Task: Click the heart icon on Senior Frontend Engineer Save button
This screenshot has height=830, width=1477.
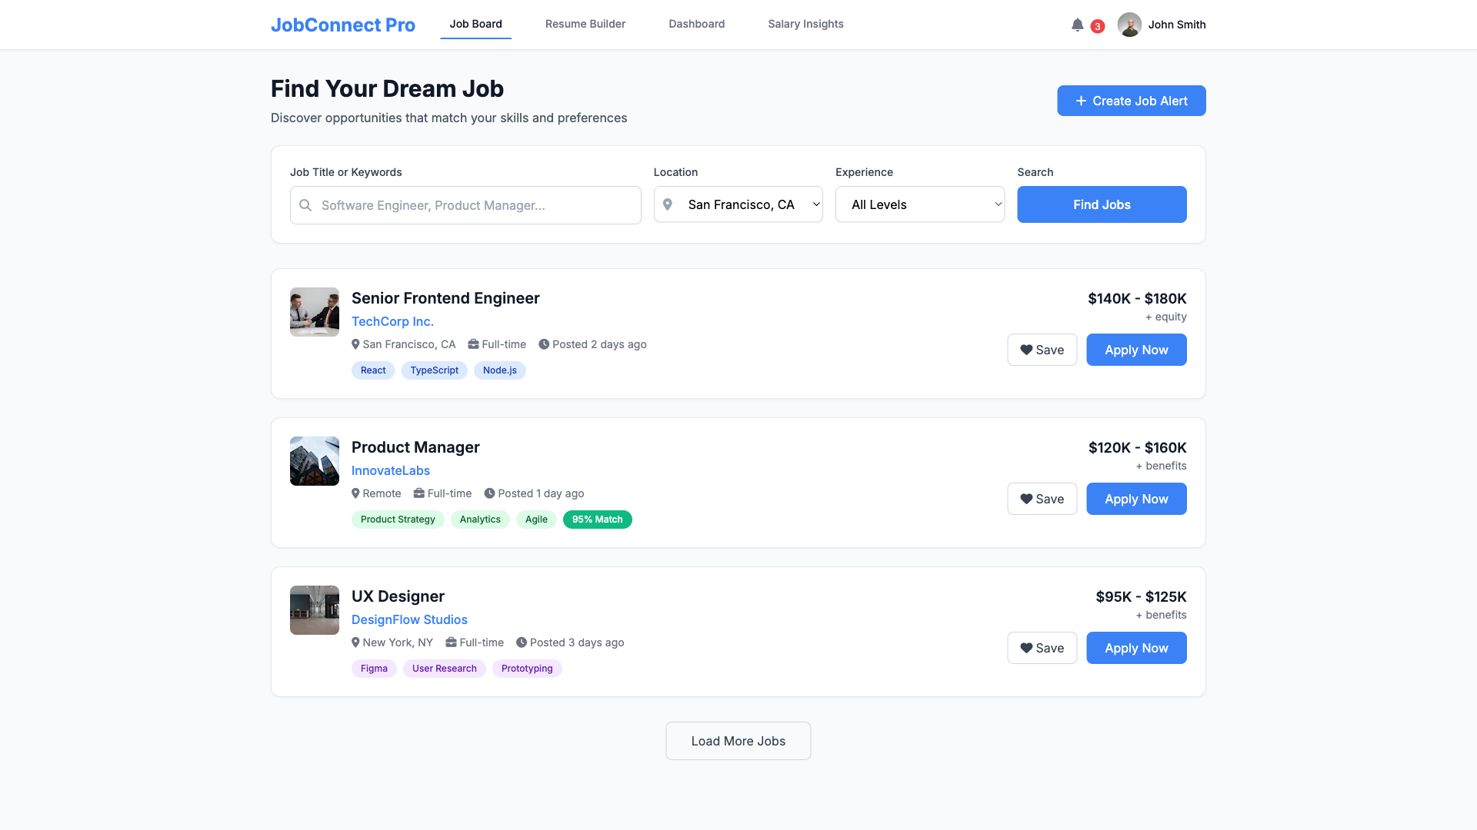Action: (1027, 350)
